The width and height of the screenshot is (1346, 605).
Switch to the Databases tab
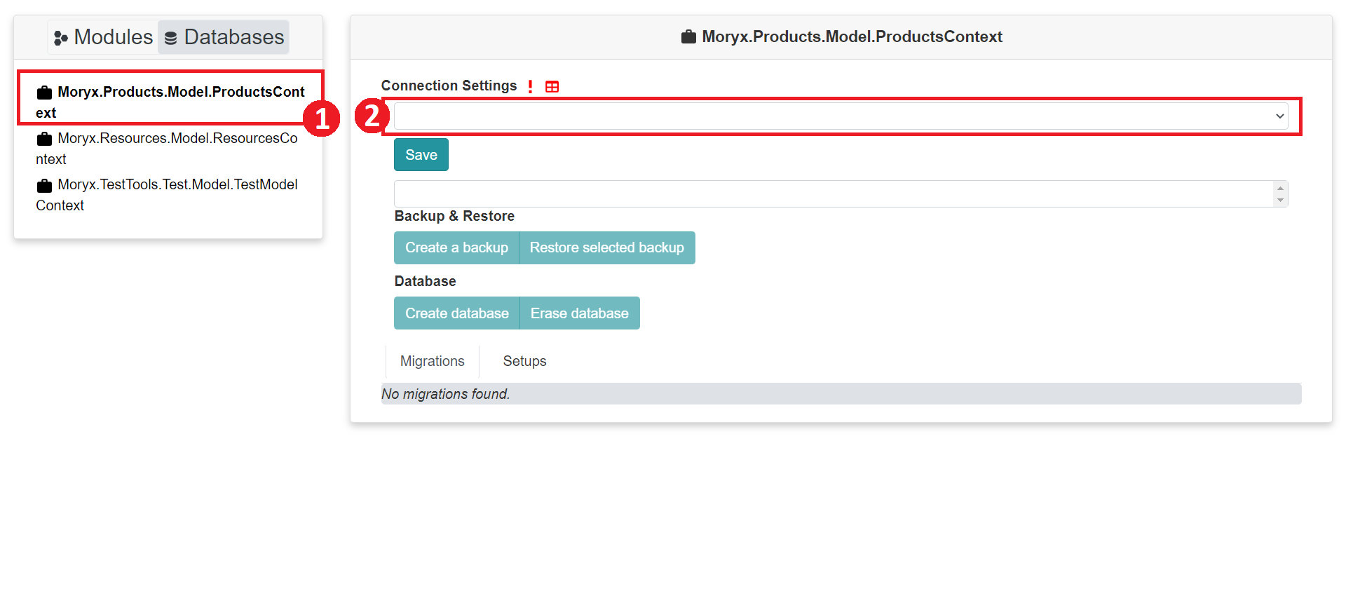tap(224, 37)
